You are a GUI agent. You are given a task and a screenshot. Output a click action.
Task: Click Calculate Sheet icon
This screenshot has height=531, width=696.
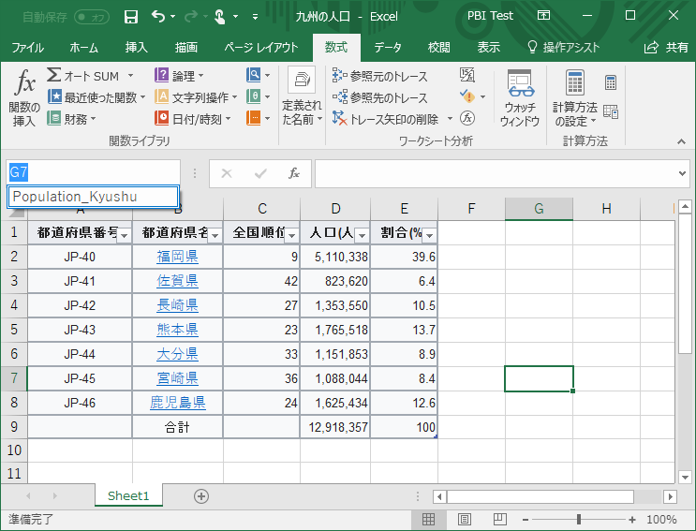tap(611, 111)
